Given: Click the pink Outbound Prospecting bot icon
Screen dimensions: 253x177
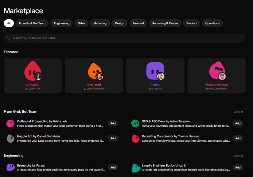Looking at the screenshot, I should click(10, 124).
